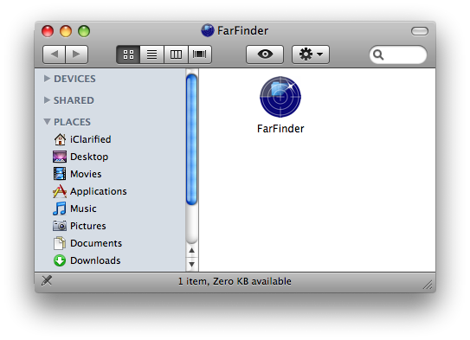Click the Quick Look eye button

(x=265, y=55)
